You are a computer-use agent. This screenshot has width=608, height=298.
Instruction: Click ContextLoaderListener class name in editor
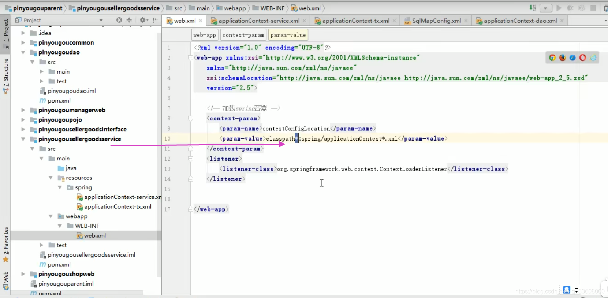pyautogui.click(x=413, y=169)
